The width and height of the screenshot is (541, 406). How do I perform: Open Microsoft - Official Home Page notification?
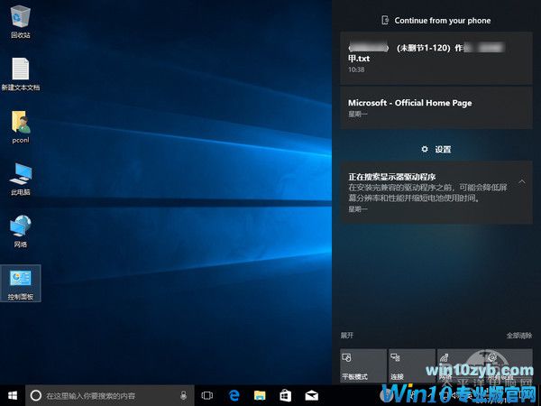coord(436,107)
